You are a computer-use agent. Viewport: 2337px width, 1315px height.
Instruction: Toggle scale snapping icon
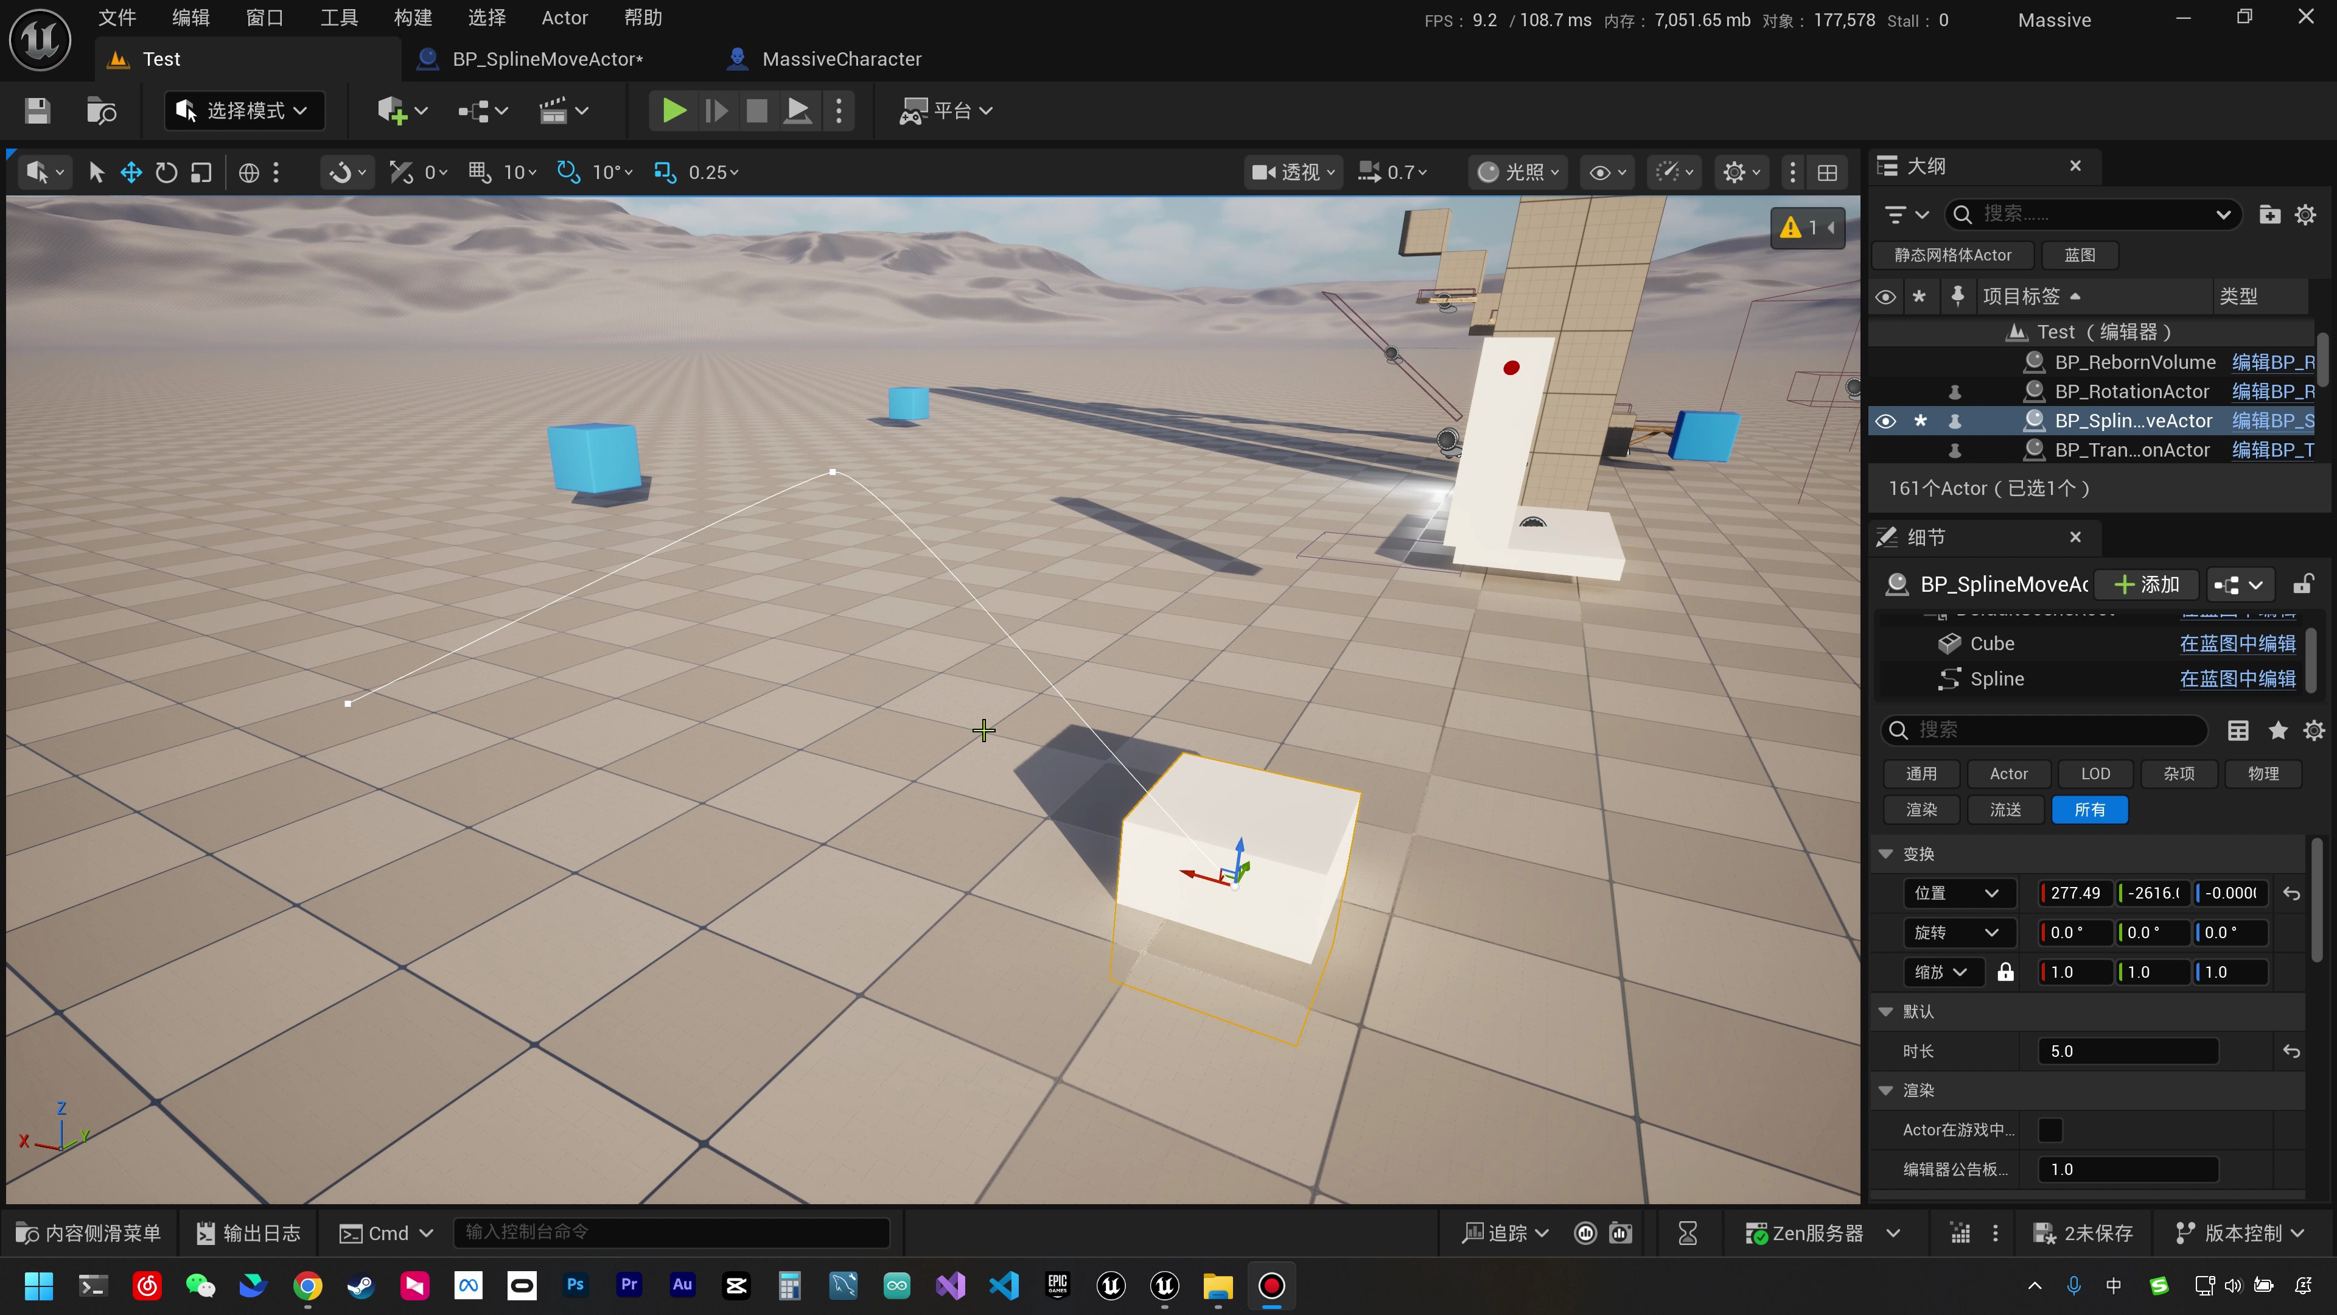tap(665, 172)
